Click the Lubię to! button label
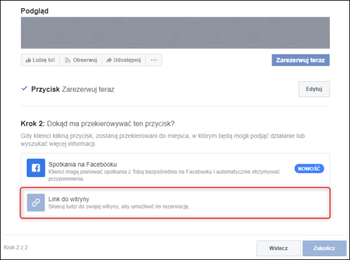 43,60
